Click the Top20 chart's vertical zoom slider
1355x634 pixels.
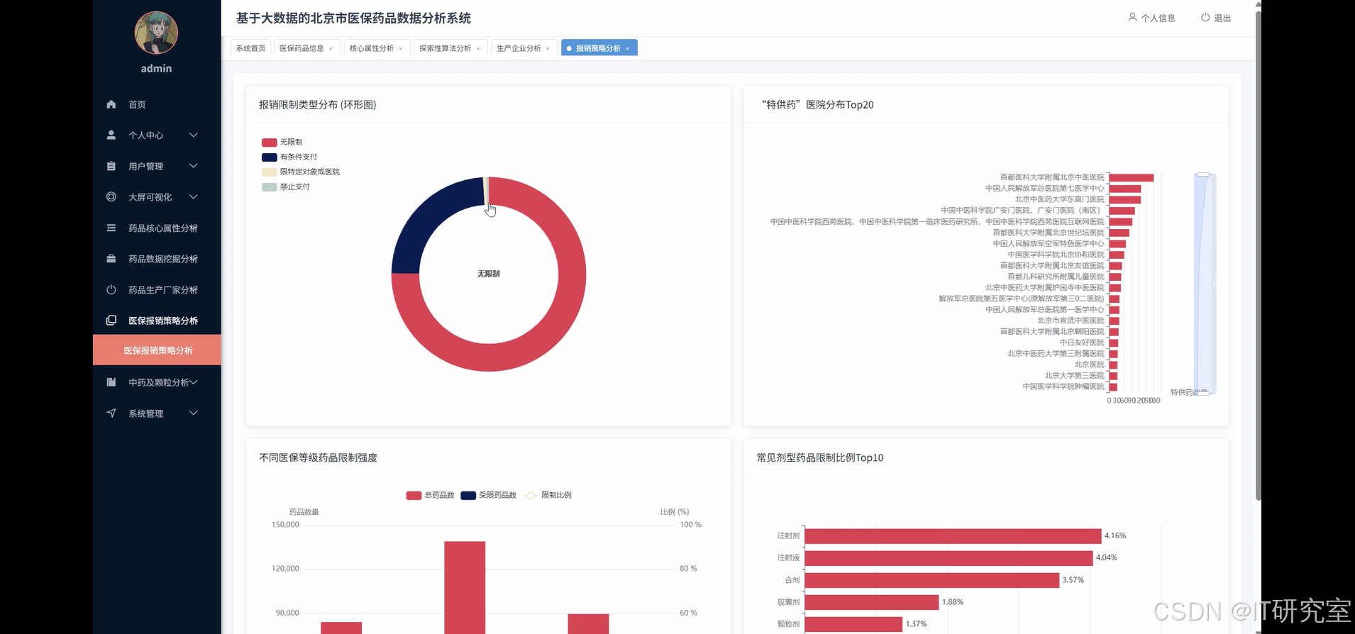(x=1204, y=284)
